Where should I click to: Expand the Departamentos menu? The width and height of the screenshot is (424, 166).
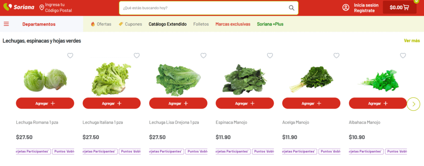pyautogui.click(x=39, y=24)
